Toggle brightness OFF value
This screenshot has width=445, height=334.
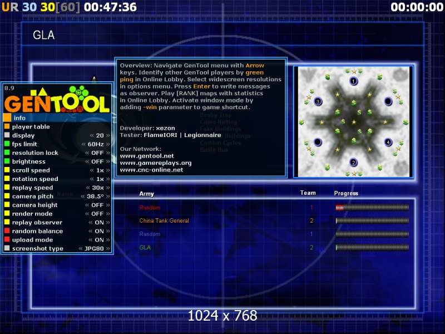point(97,161)
